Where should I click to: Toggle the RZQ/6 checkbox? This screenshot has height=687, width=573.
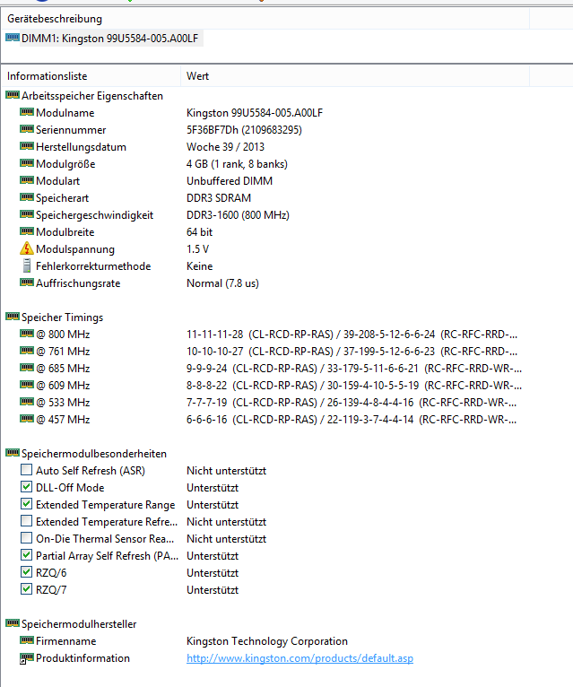click(x=26, y=572)
